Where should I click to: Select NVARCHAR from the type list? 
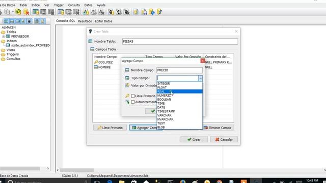point(179,119)
